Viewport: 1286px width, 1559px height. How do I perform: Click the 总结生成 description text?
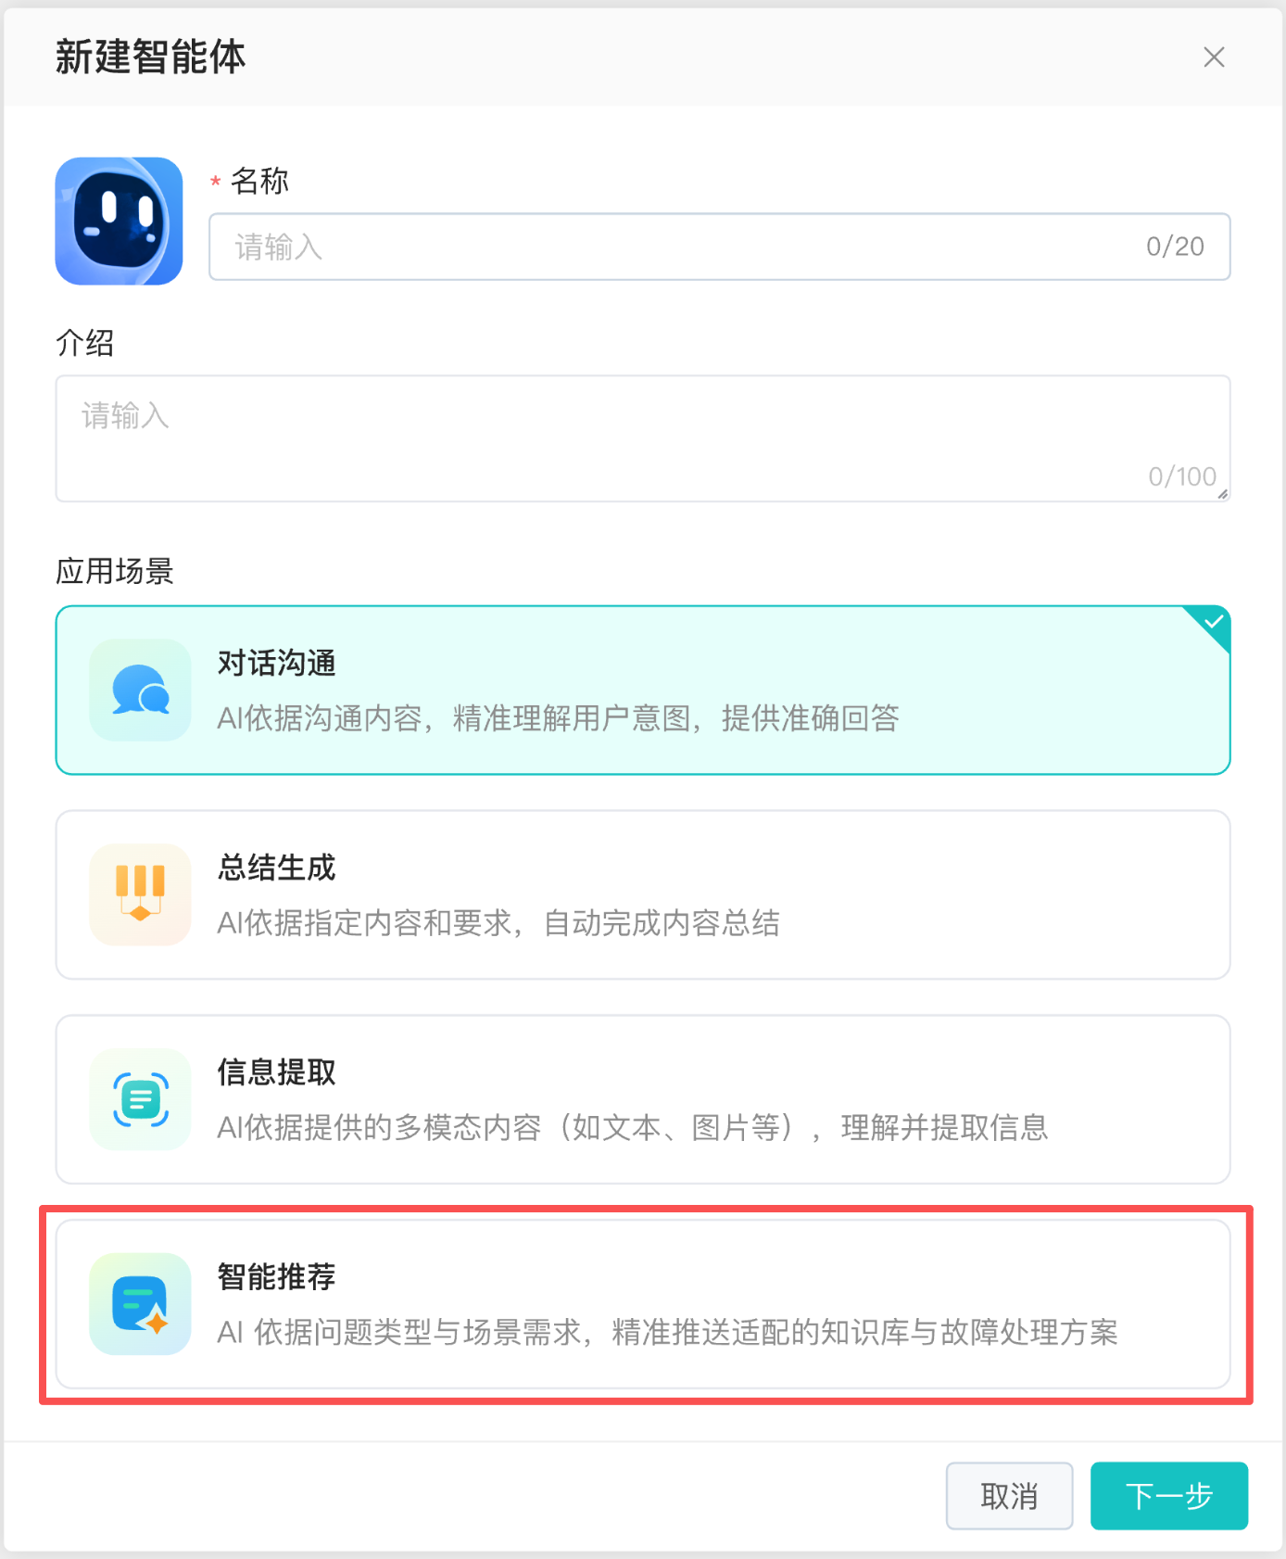(x=498, y=923)
